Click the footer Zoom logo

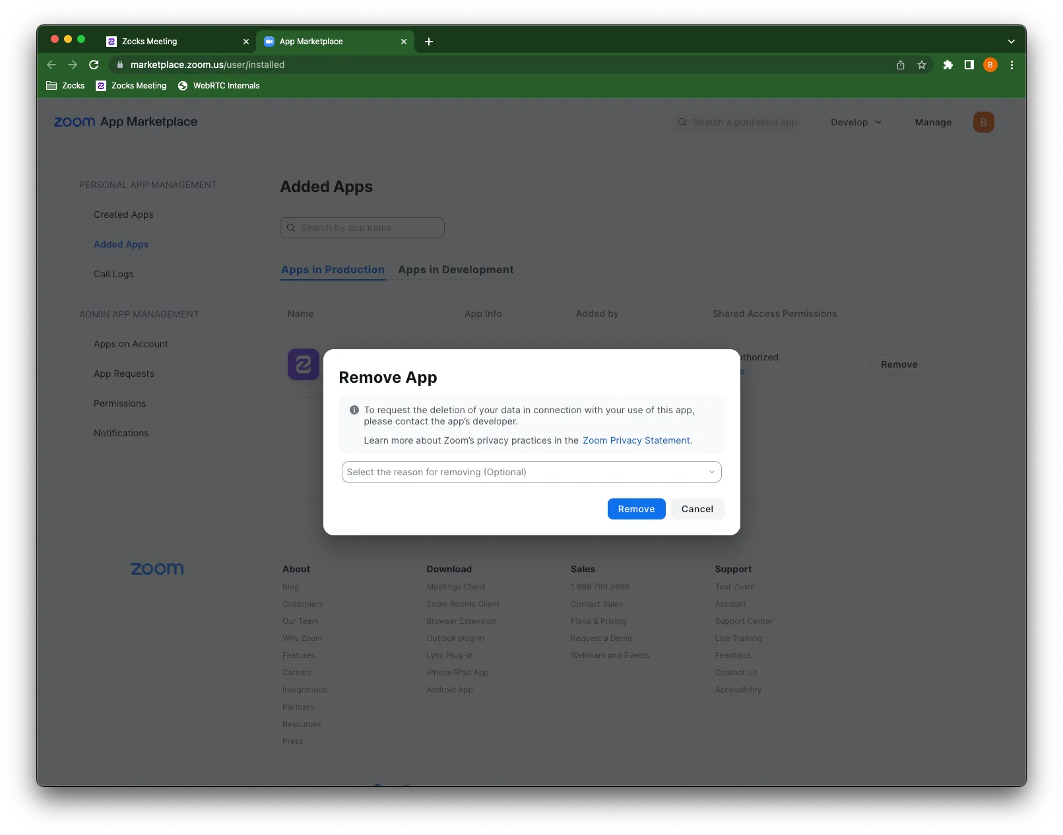tap(157, 569)
